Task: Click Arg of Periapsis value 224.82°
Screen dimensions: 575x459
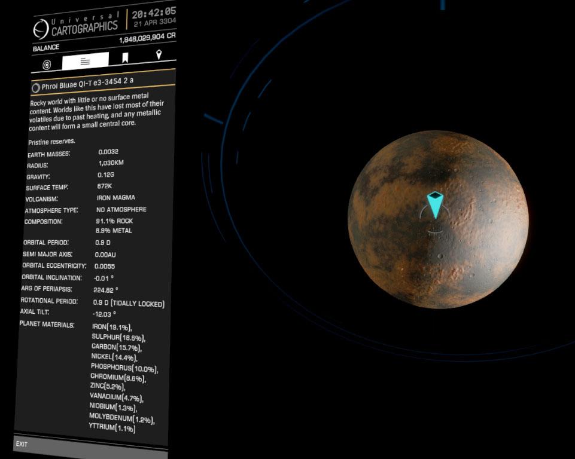Action: click(x=106, y=290)
